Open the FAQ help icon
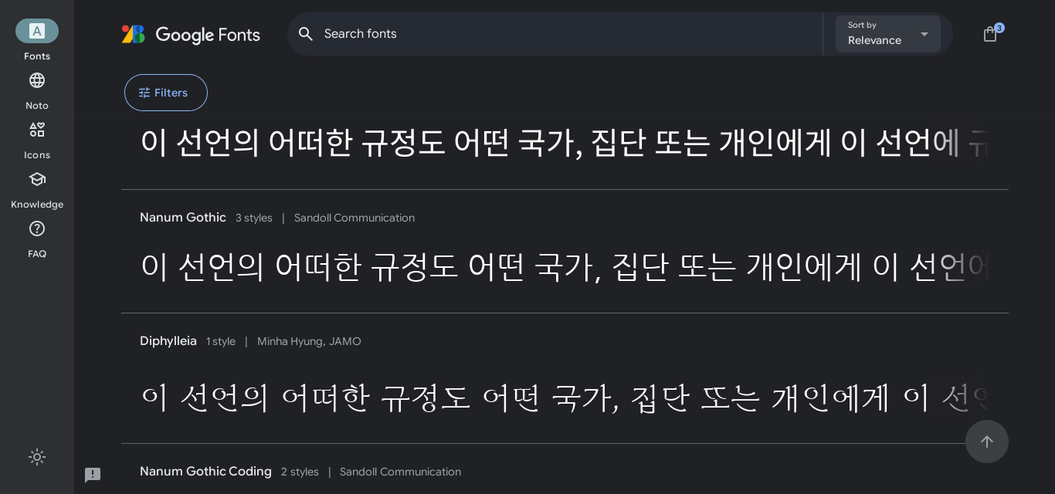 click(x=37, y=228)
